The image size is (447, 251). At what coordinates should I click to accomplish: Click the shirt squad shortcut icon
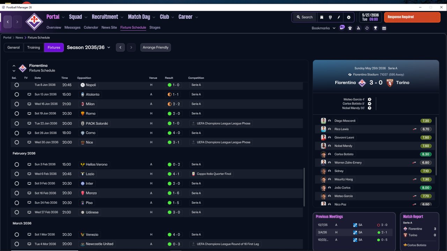[x=350, y=28]
